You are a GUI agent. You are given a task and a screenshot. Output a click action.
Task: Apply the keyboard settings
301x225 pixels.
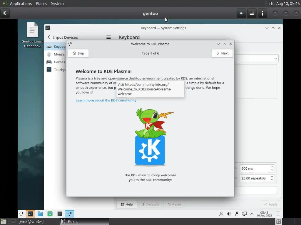[270, 204]
